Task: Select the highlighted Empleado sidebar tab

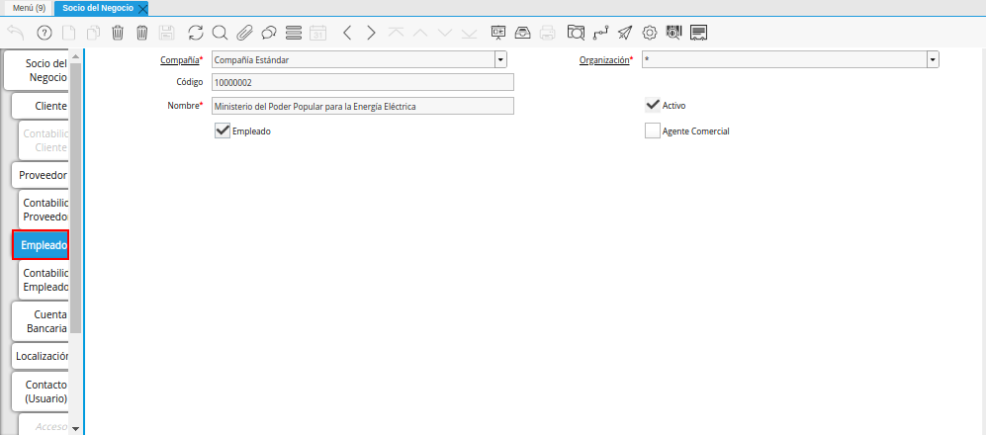Action: pos(42,245)
